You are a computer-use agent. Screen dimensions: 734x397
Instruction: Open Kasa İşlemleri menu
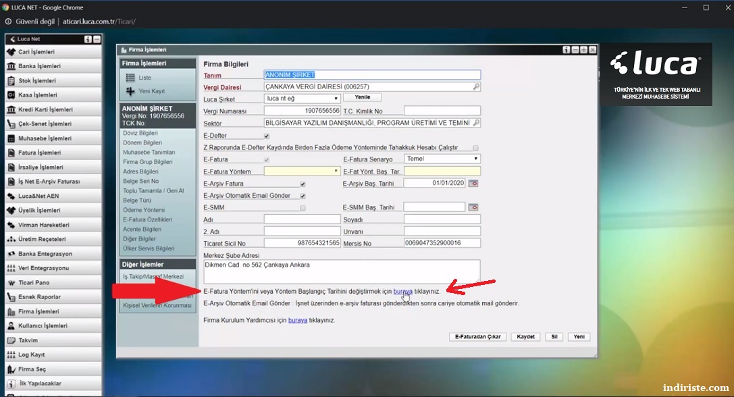tap(53, 95)
